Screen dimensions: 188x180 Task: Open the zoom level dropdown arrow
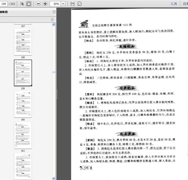click(63, 4)
